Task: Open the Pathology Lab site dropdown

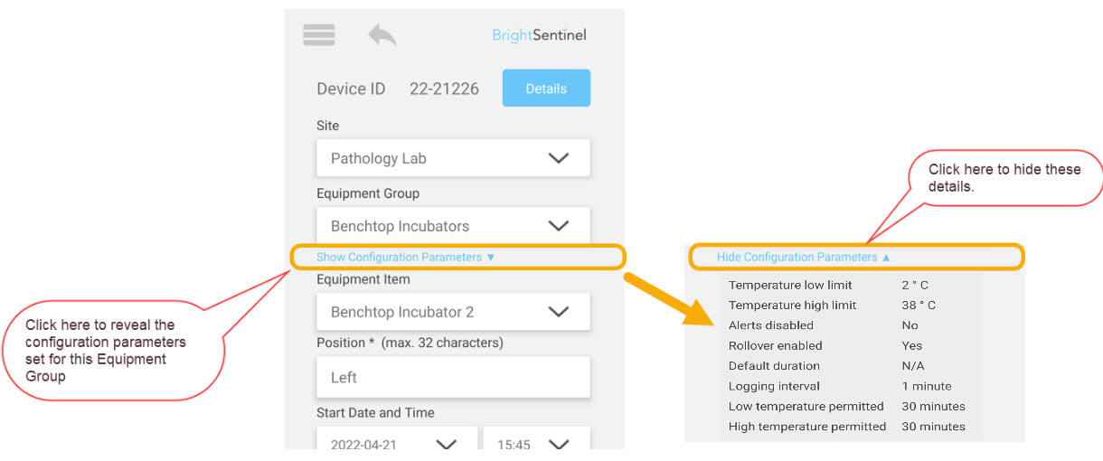Action: pyautogui.click(x=453, y=157)
